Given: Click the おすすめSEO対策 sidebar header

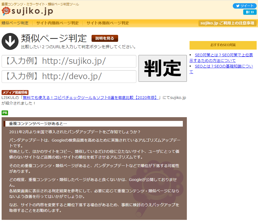Looking at the screenshot, I should [223, 45].
